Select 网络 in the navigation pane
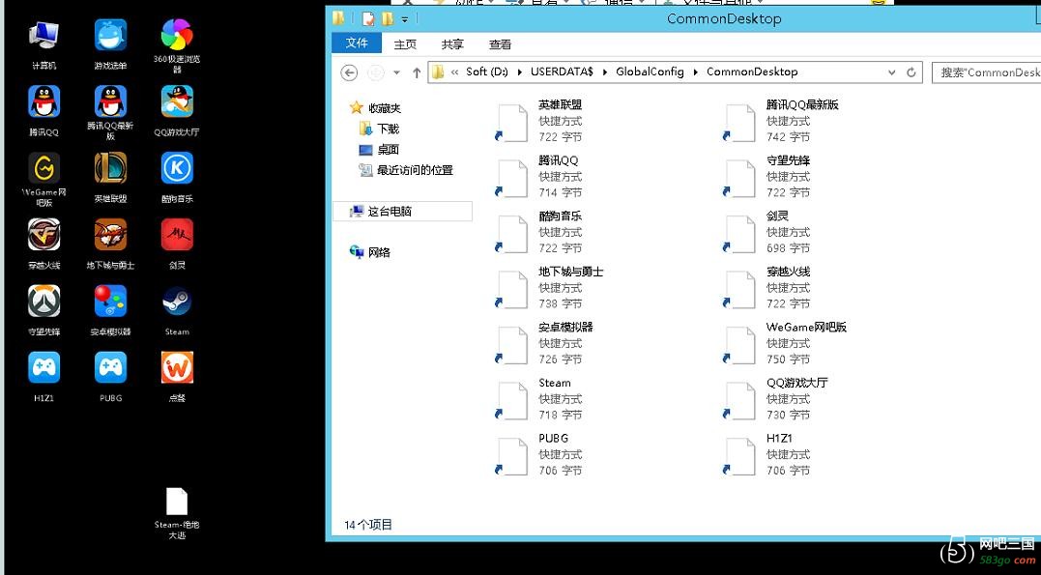Screen dimensions: 1041x575 point(370,252)
